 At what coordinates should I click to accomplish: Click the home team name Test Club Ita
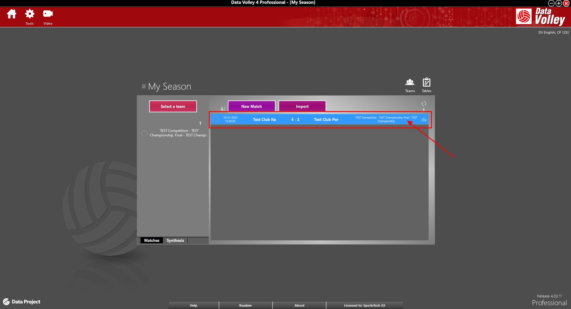point(264,119)
